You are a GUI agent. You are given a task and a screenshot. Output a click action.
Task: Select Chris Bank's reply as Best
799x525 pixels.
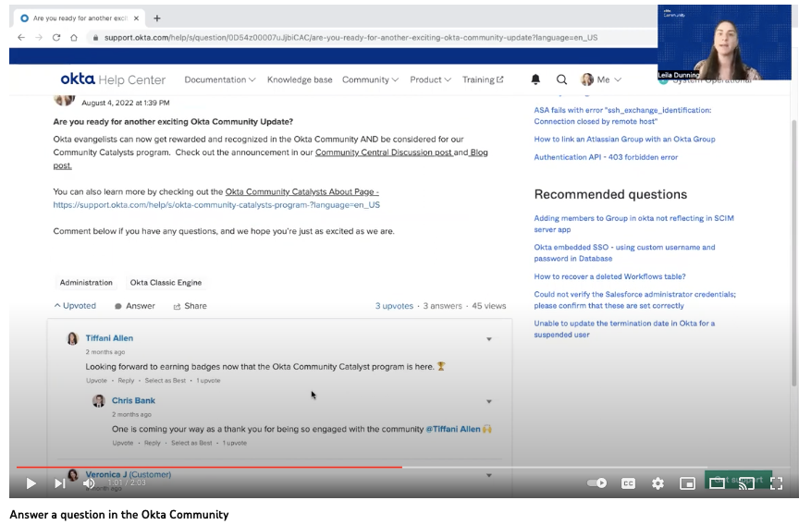coord(191,443)
